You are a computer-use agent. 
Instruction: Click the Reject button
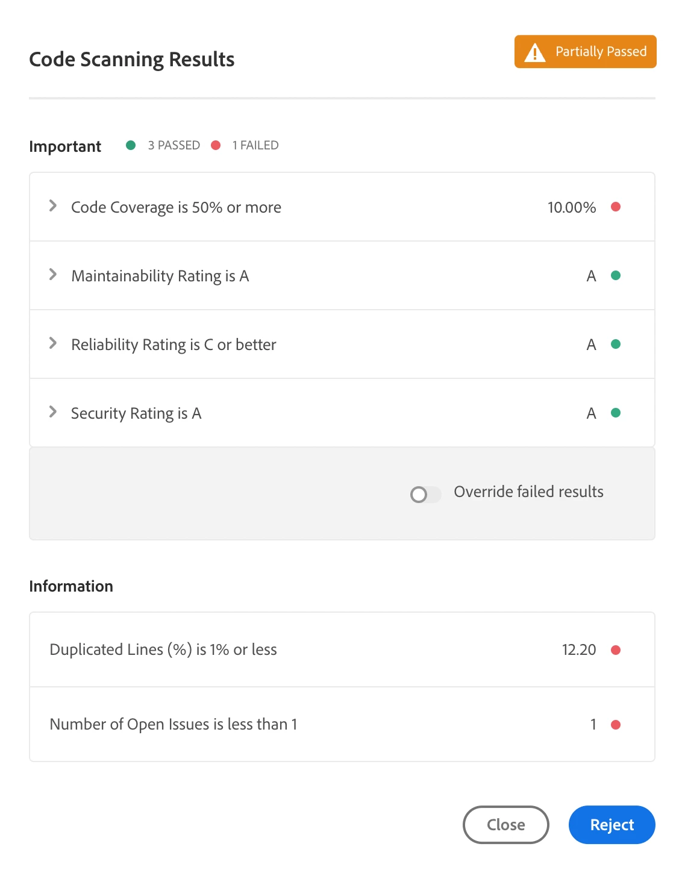click(612, 825)
